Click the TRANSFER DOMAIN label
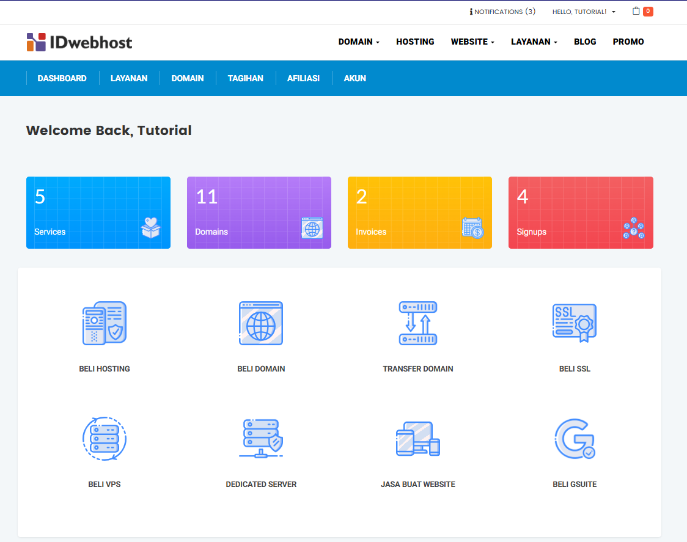The height and width of the screenshot is (542, 687). [x=418, y=369]
